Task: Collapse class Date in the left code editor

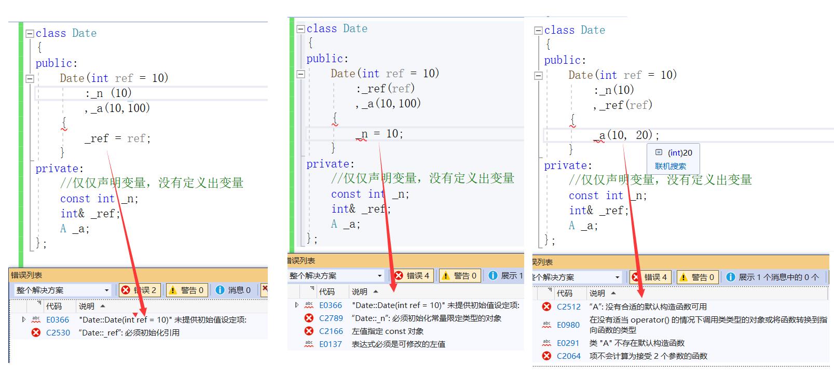Action: (30, 33)
